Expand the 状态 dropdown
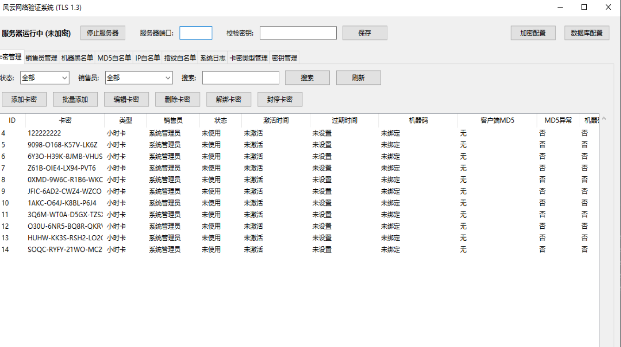The height and width of the screenshot is (347, 621). point(45,78)
